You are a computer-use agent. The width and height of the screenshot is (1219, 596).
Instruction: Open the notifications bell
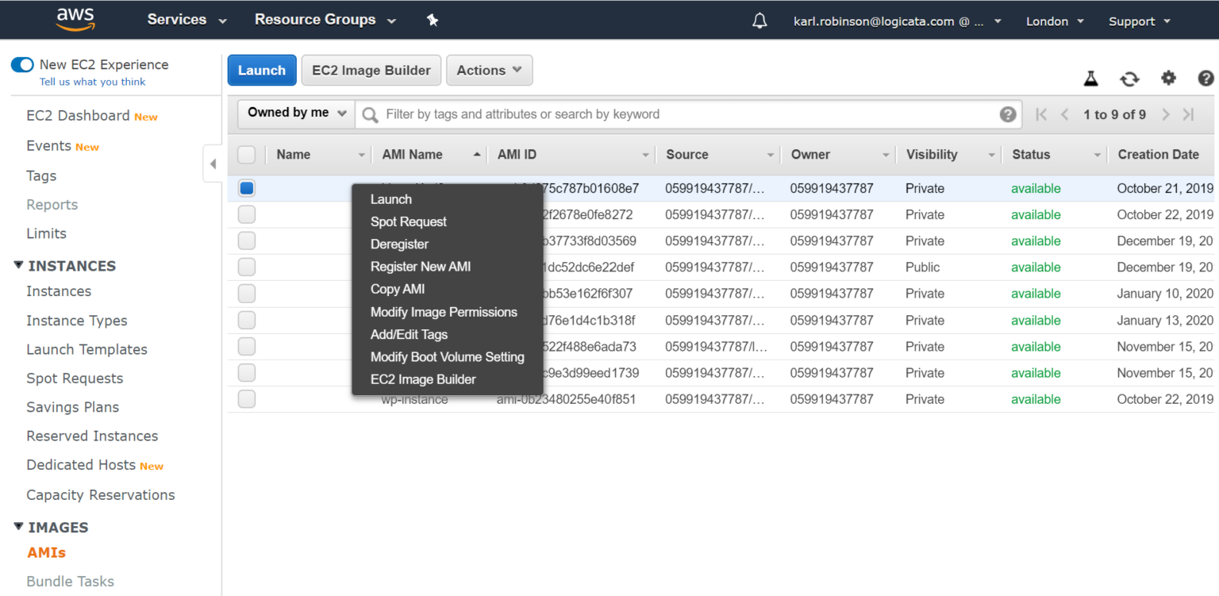[x=759, y=20]
